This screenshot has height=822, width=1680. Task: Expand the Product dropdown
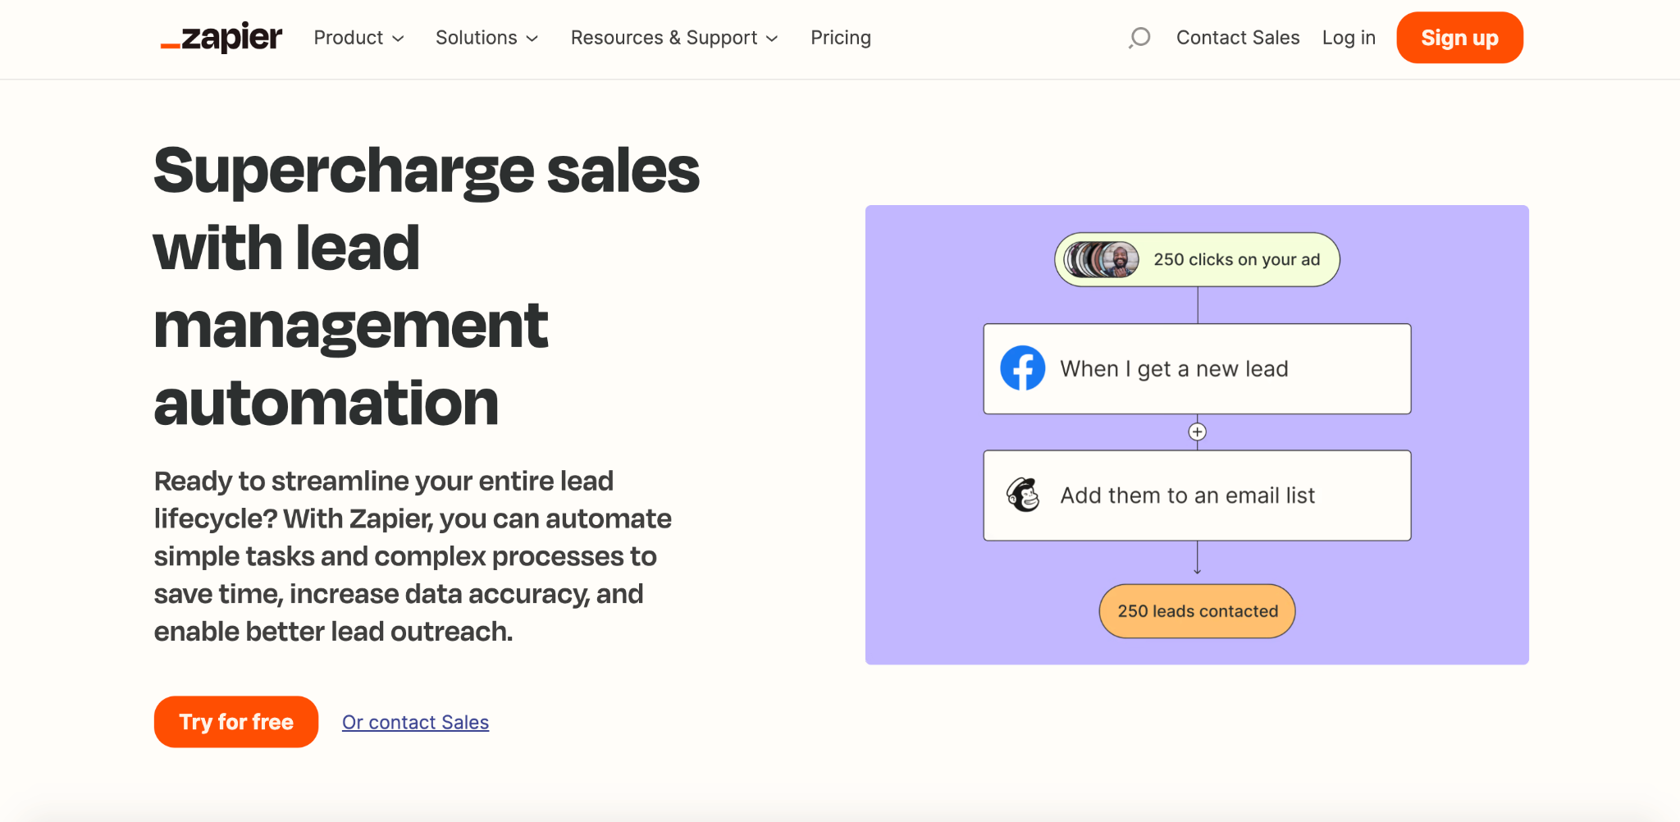(358, 38)
